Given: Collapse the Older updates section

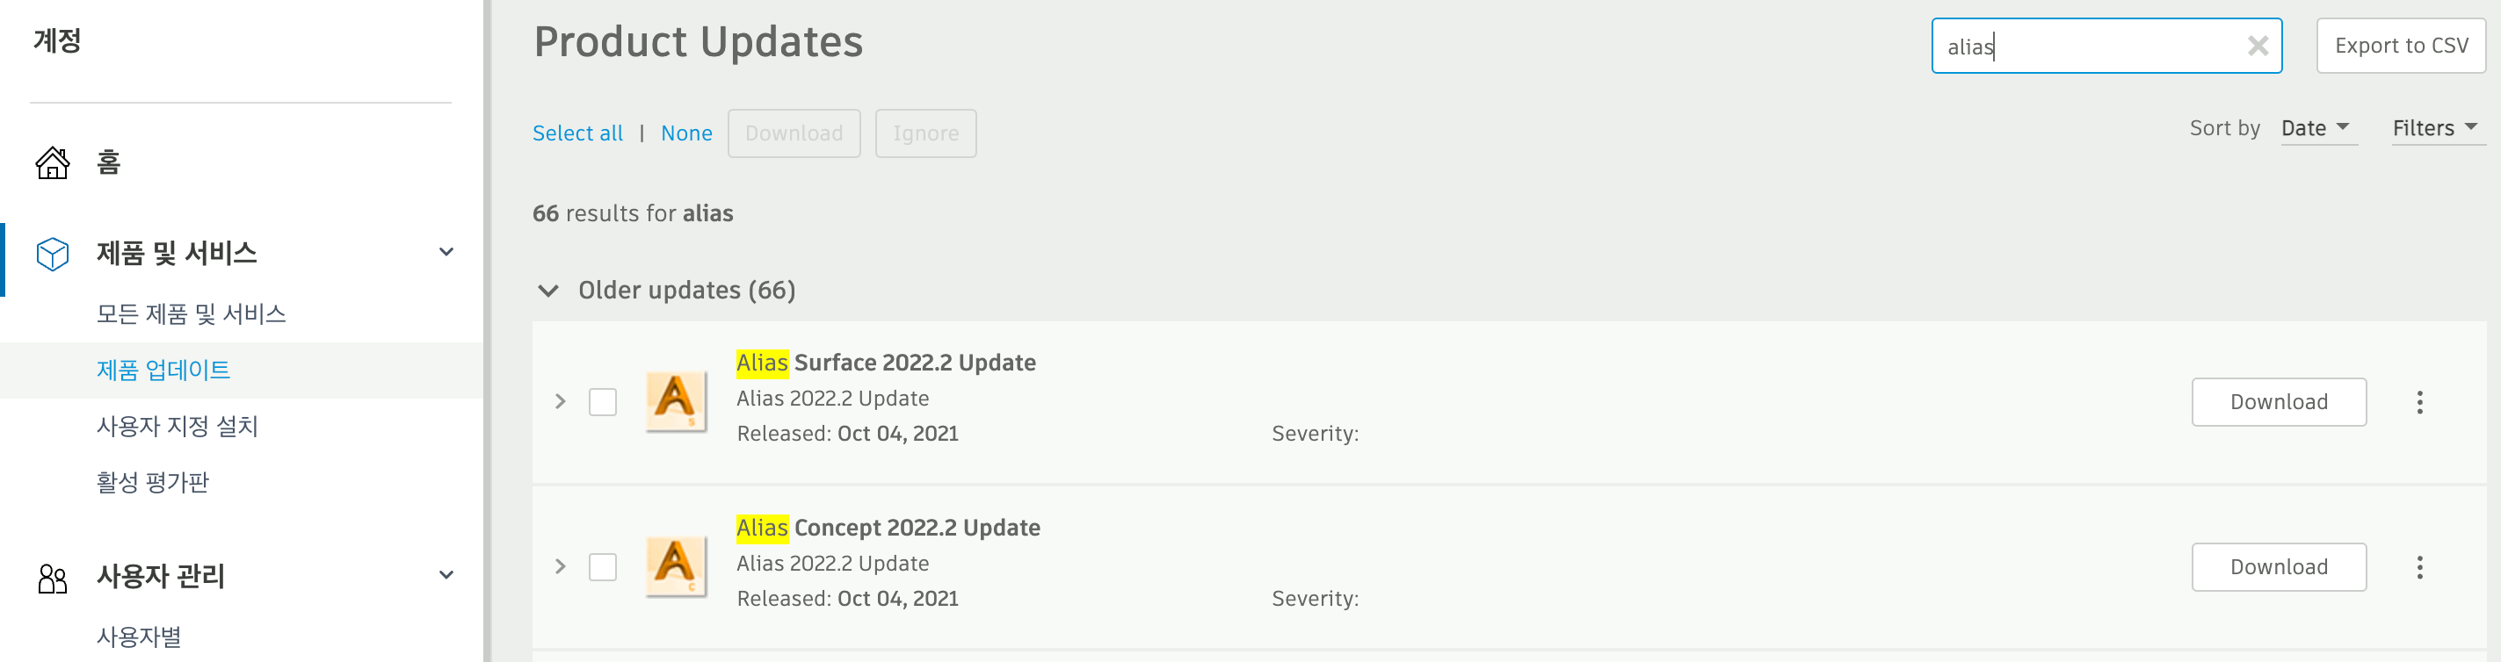Looking at the screenshot, I should coord(548,291).
